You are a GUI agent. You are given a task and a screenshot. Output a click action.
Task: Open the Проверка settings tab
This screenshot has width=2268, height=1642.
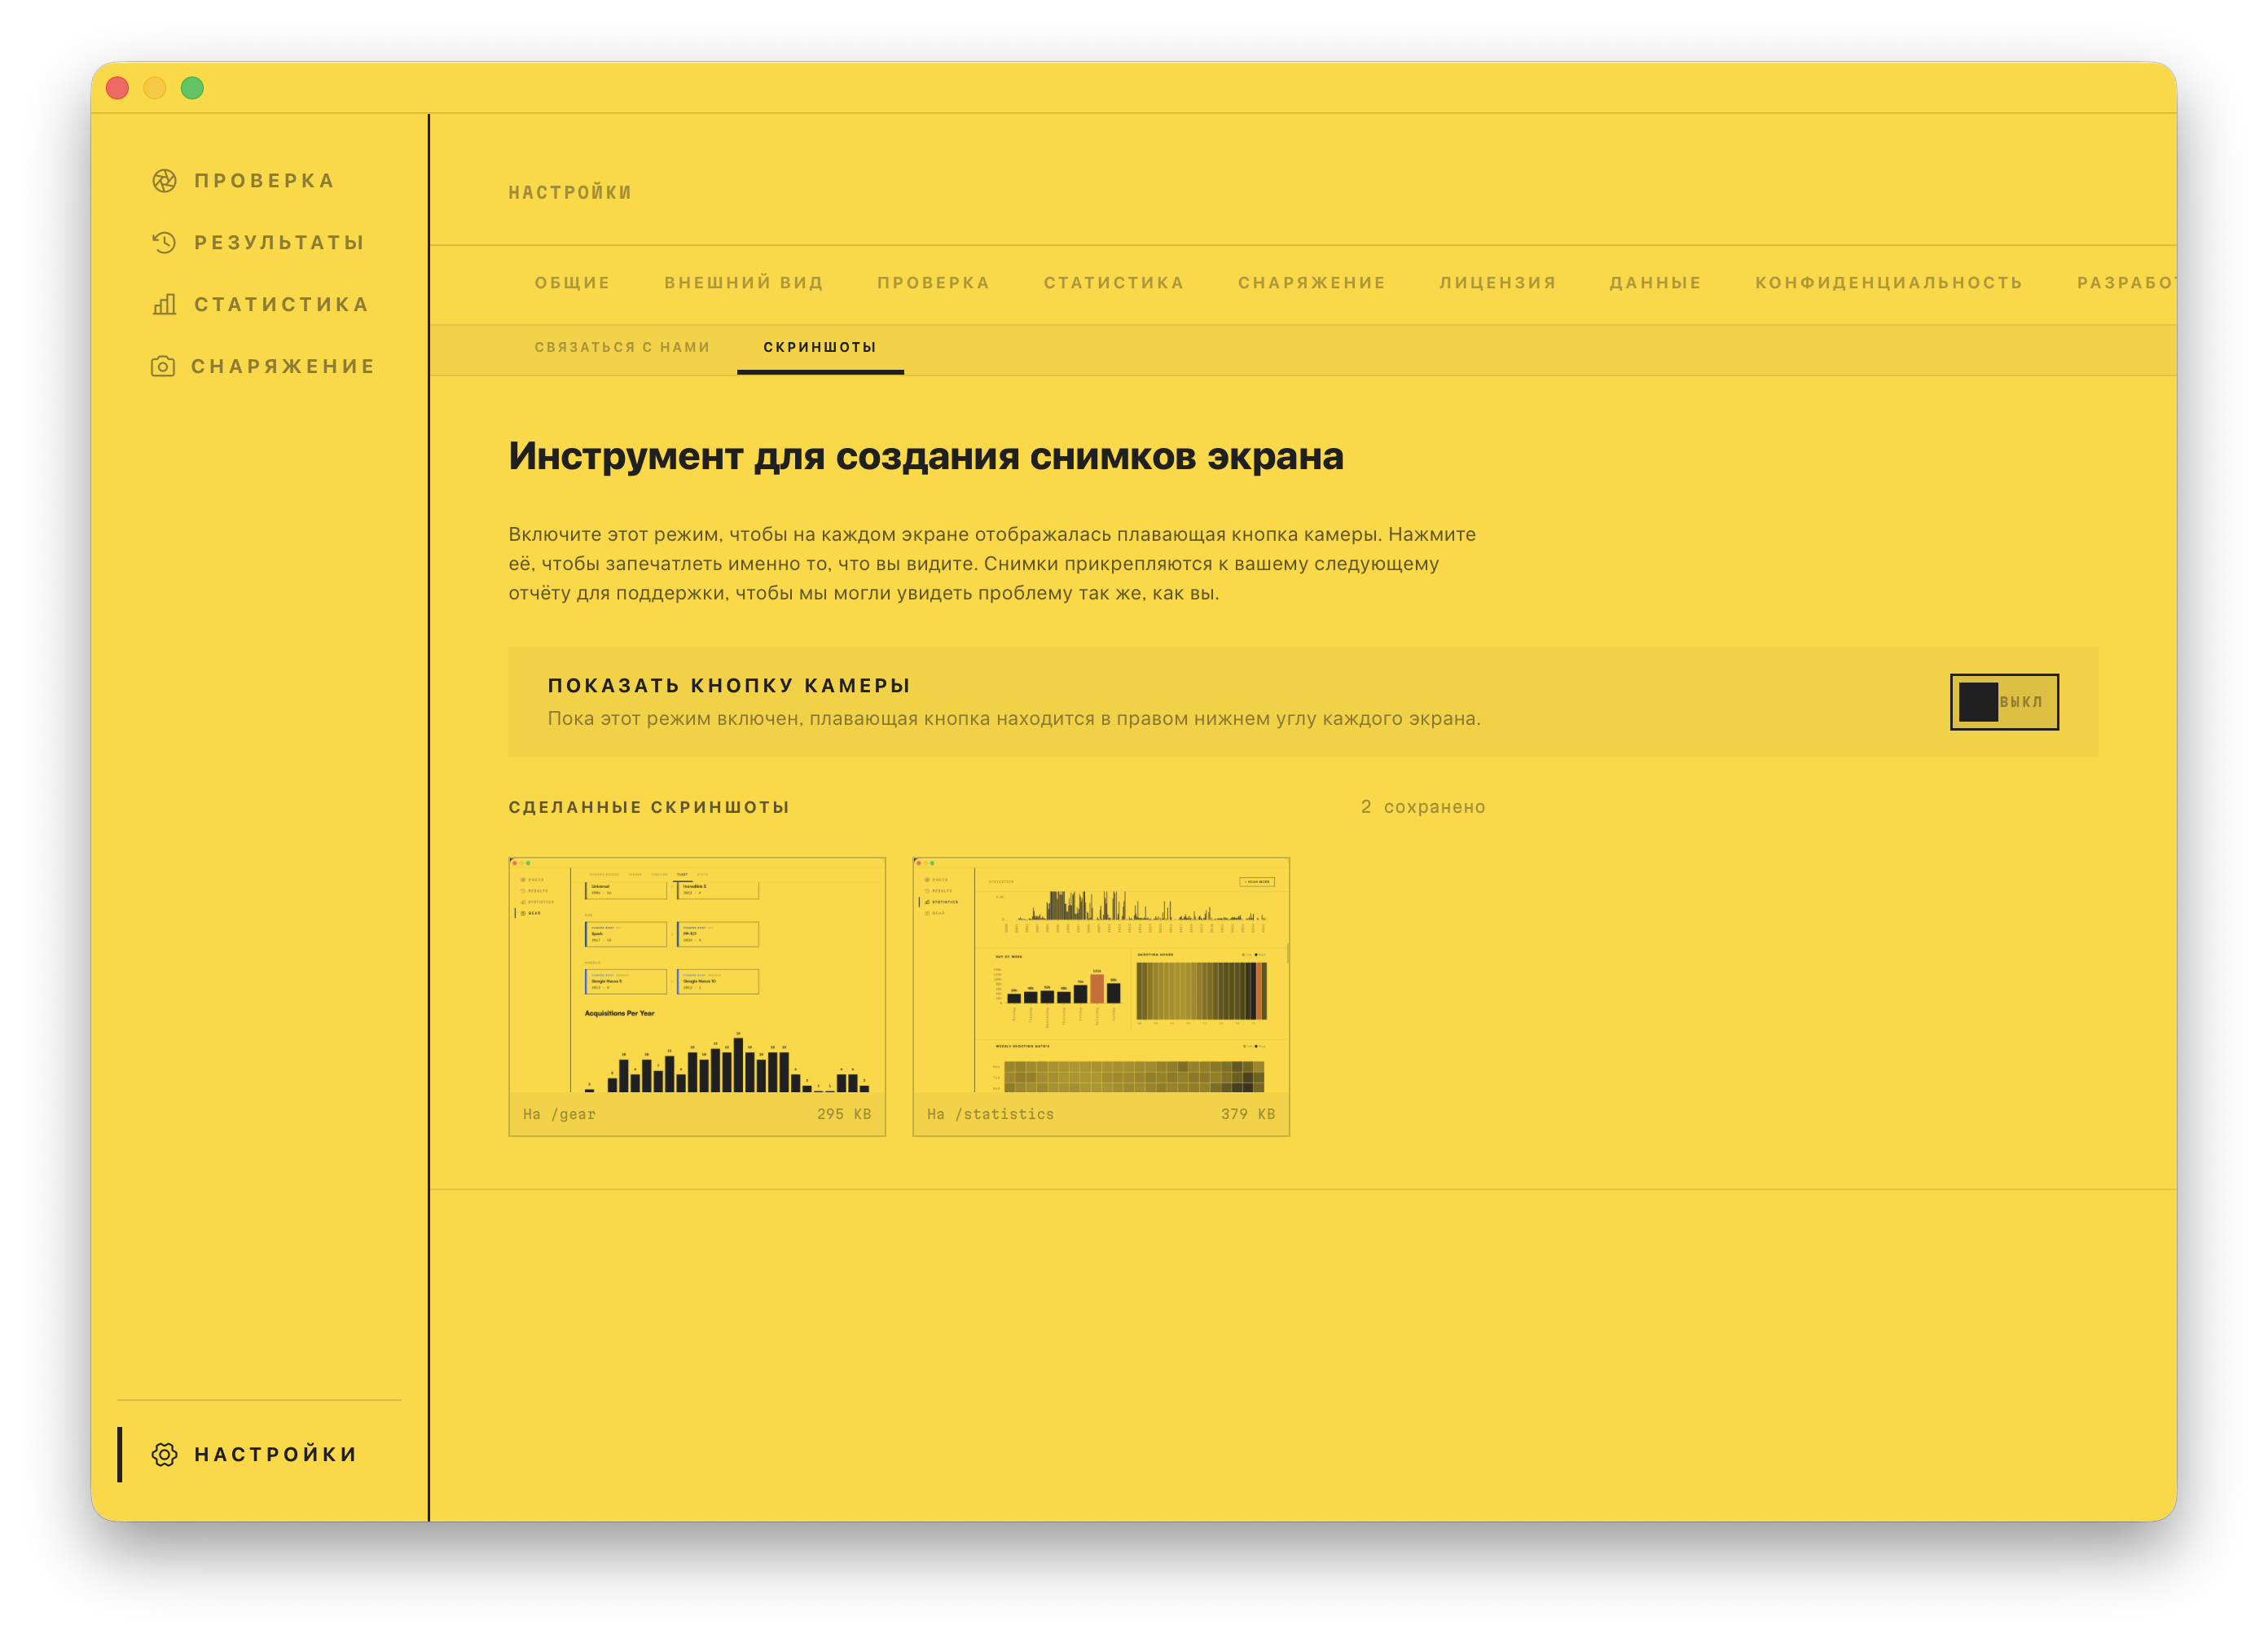click(x=933, y=283)
